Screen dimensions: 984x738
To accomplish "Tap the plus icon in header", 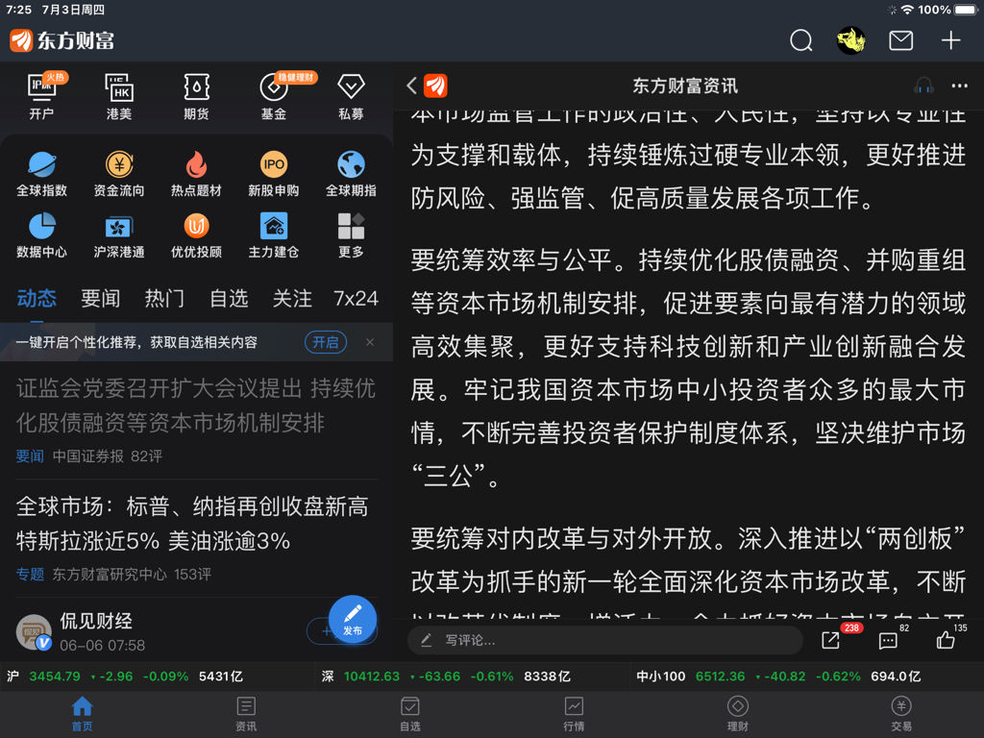I will 950,40.
